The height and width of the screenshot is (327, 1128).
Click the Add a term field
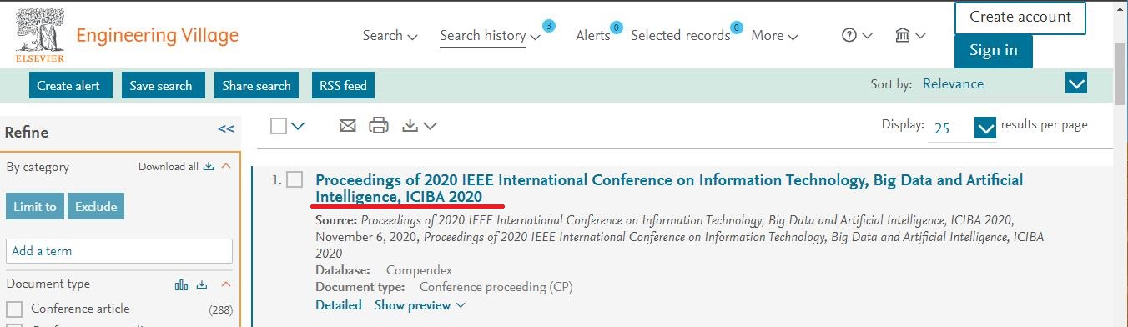pos(119,251)
